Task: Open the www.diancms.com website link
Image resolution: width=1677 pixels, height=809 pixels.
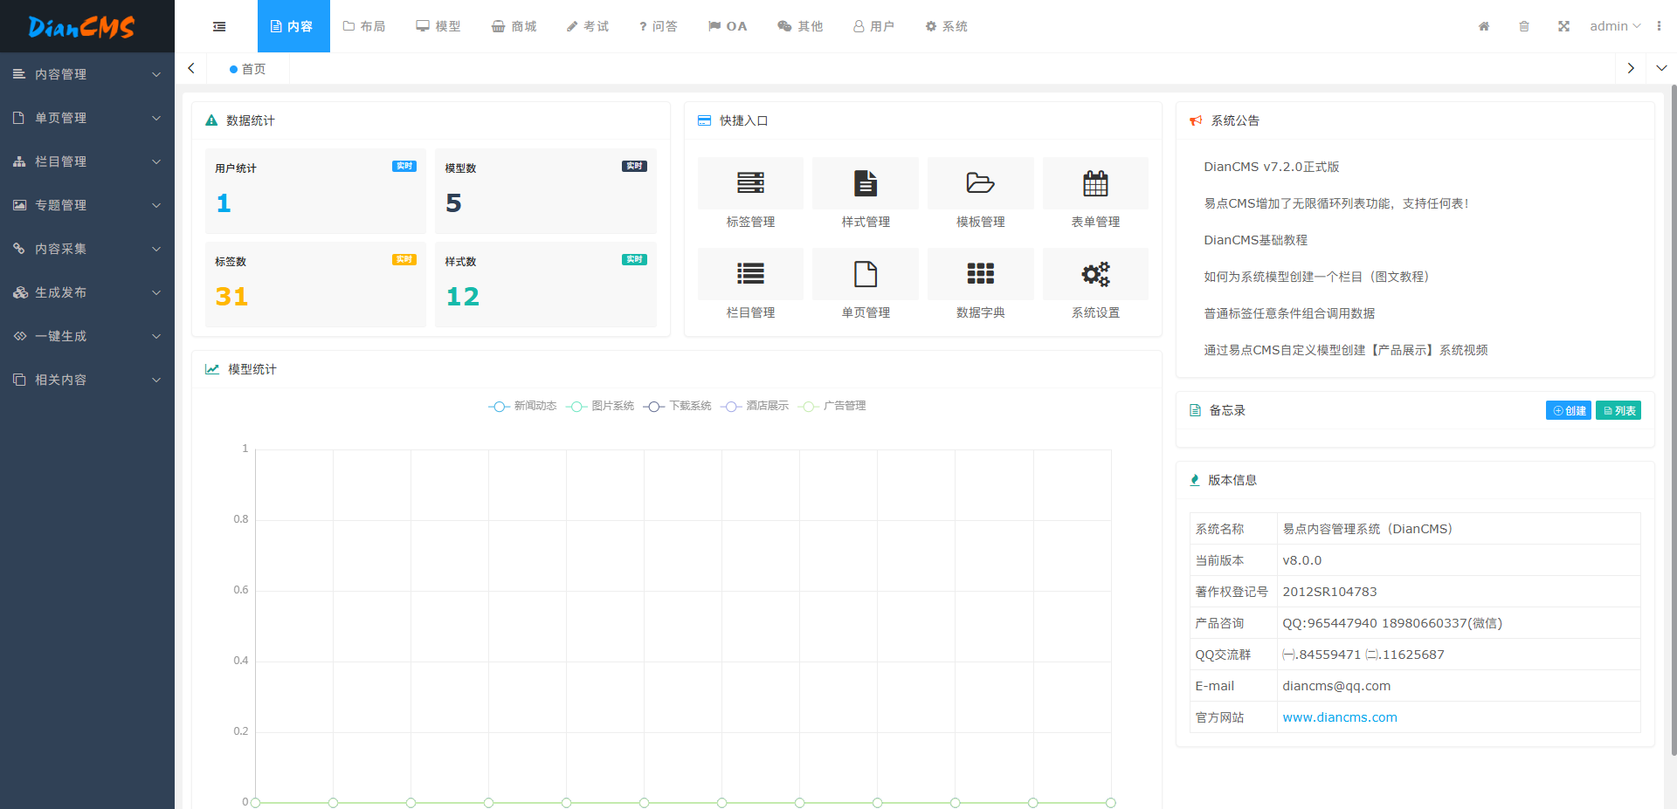Action: tap(1339, 716)
